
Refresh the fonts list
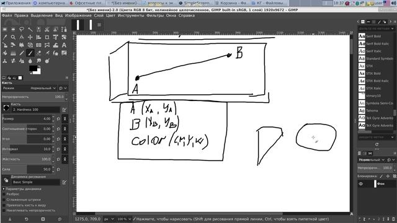[377, 144]
